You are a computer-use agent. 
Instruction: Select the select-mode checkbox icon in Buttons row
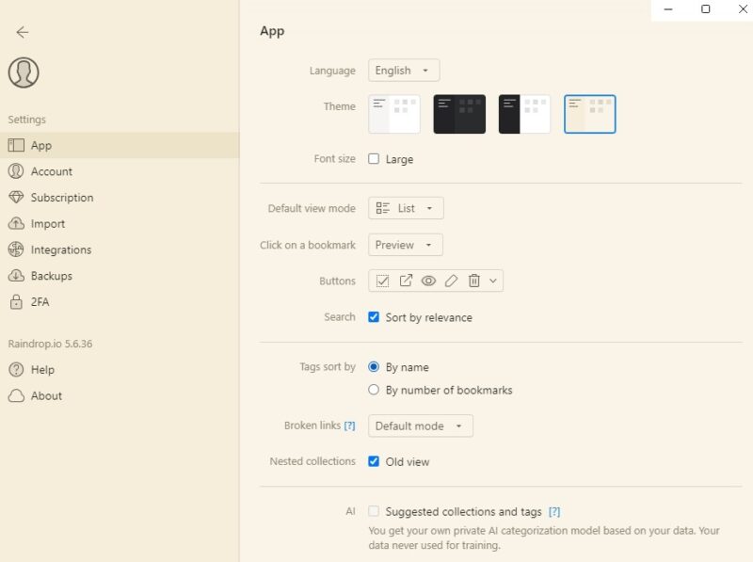(x=383, y=281)
